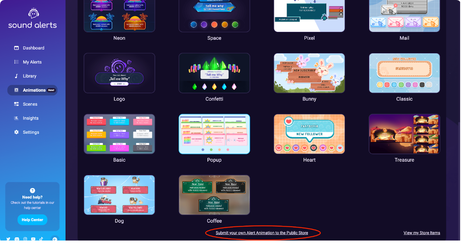
Task: Open Library via the music note icon
Action: [x=17, y=76]
